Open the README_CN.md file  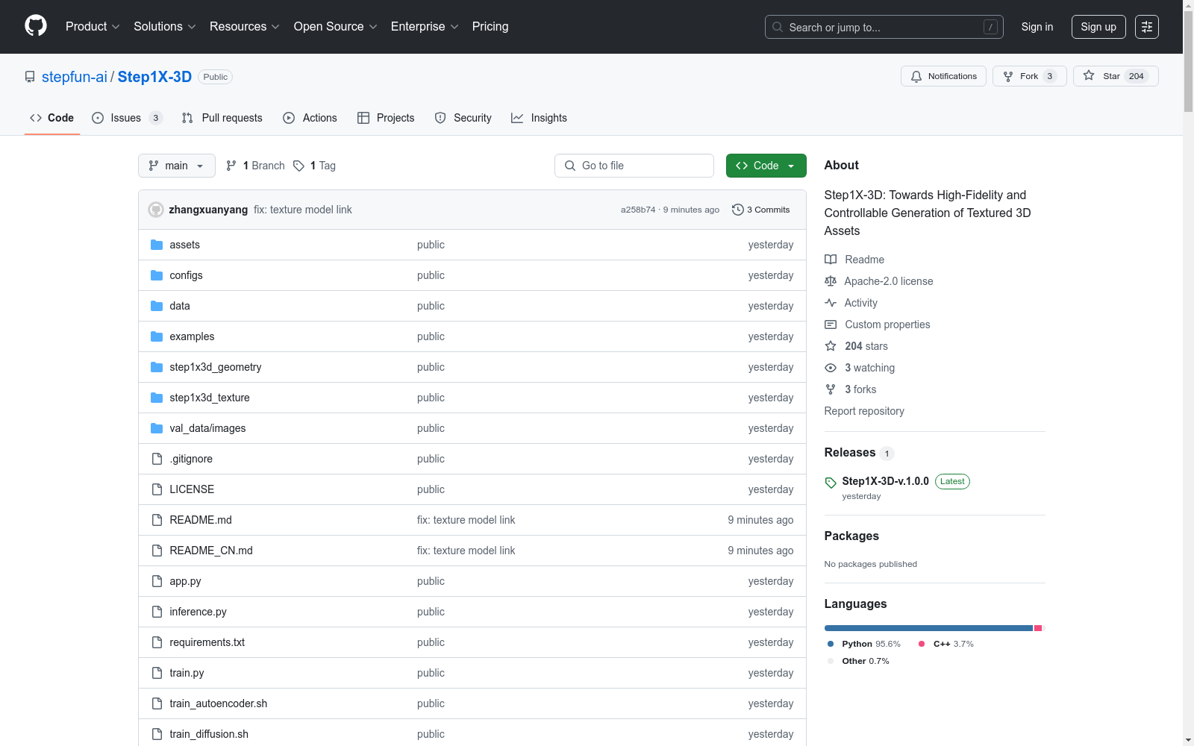click(x=211, y=551)
